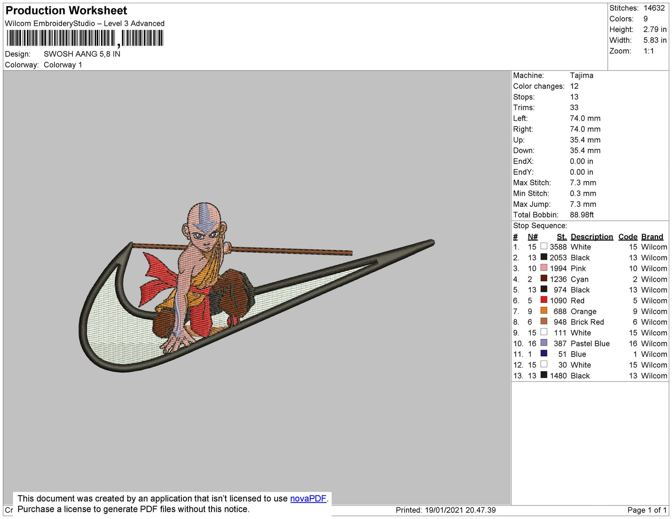Screen dimensions: 672x519
Task: Click the Brand column header
Action: click(x=652, y=237)
